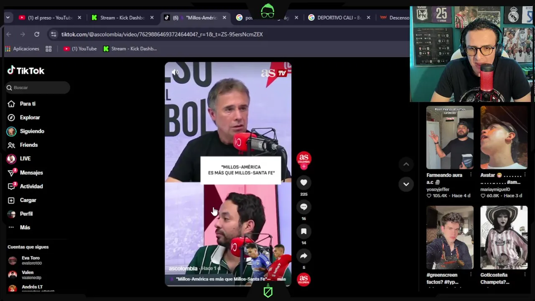Image resolution: width=535 pixels, height=301 pixels.
Task: Click the video player to pause
Action: [228, 174]
